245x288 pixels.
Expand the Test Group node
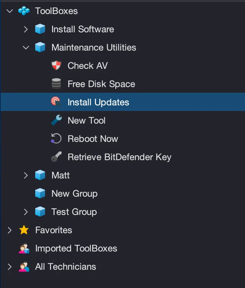pyautogui.click(x=25, y=212)
